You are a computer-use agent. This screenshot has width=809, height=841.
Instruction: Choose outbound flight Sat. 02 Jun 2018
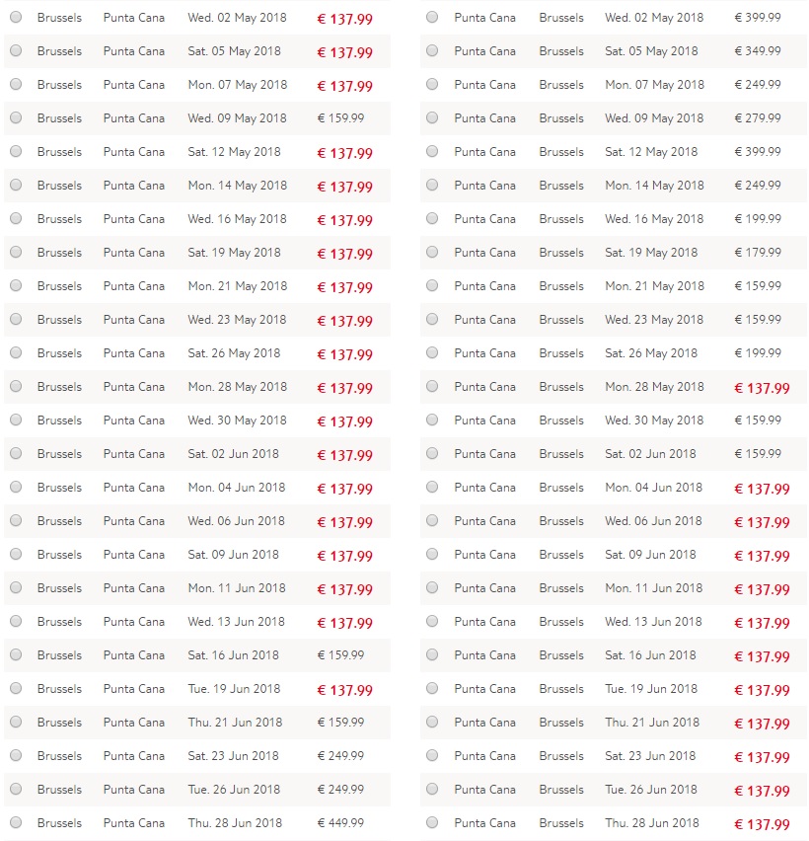16,453
